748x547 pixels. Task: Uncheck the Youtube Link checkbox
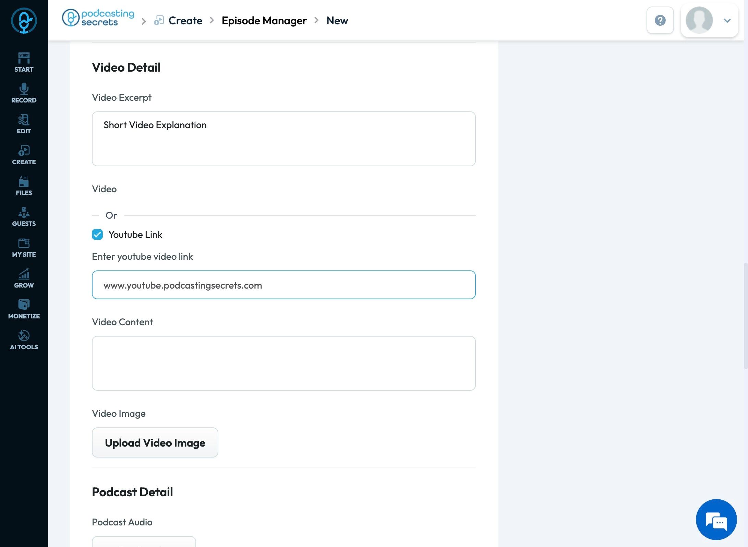coord(97,235)
